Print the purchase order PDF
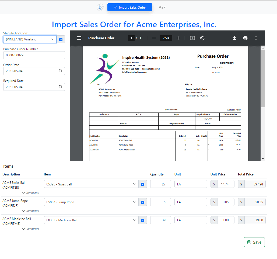This screenshot has height=259, width=277. pos(245,38)
